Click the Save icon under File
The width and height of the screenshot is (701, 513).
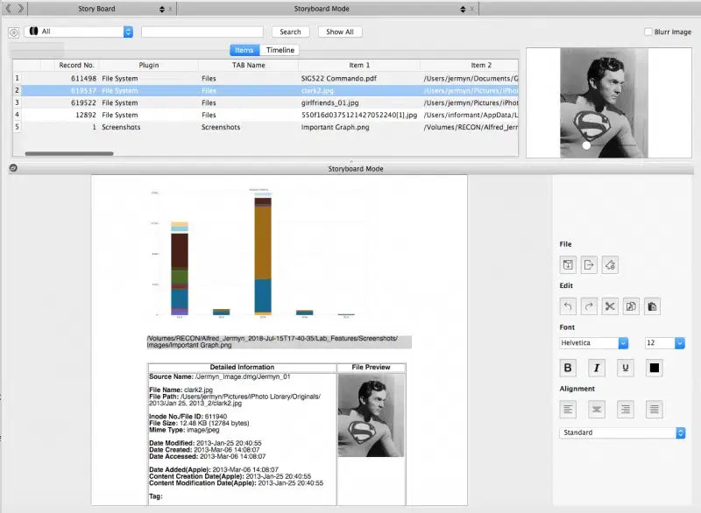[568, 264]
